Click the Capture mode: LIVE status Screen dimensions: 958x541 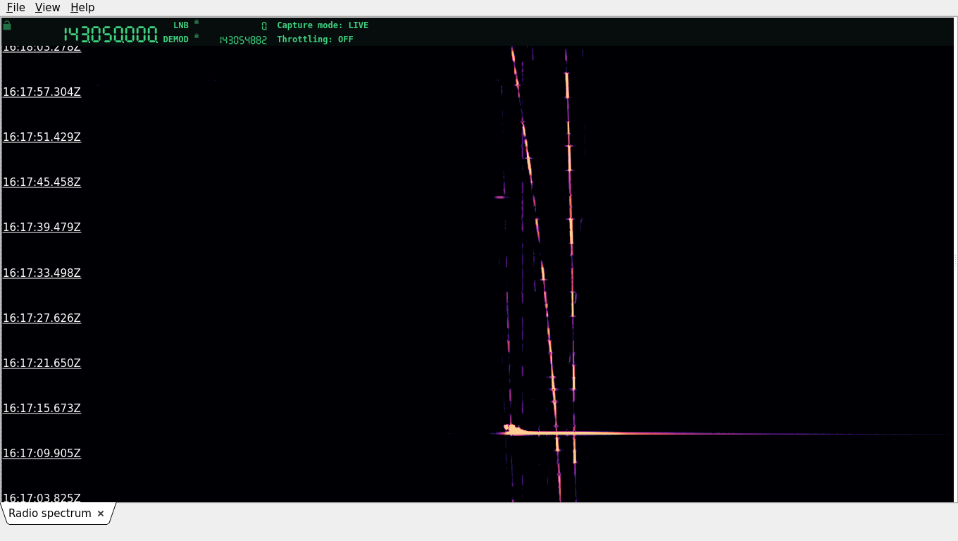click(323, 25)
